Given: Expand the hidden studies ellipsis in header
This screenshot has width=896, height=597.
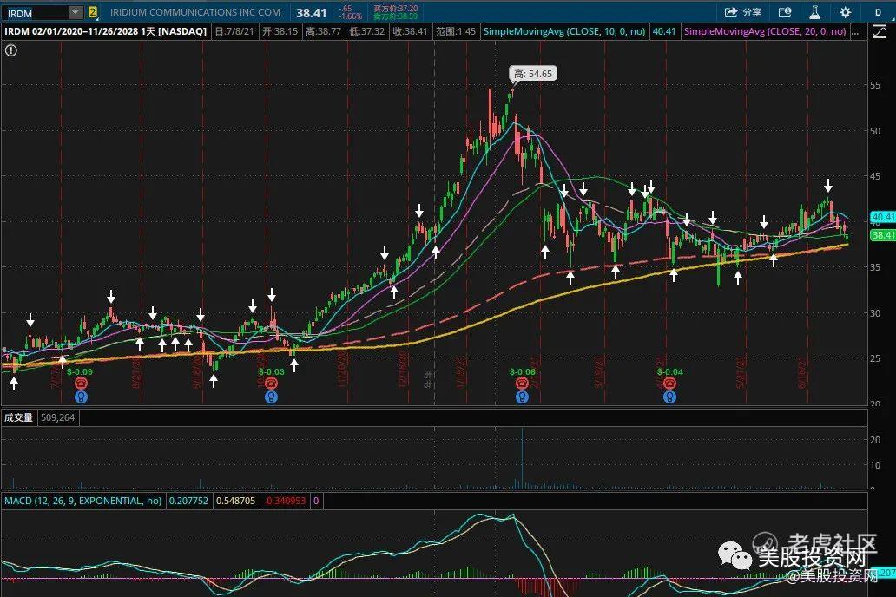Looking at the screenshot, I should point(855,31).
